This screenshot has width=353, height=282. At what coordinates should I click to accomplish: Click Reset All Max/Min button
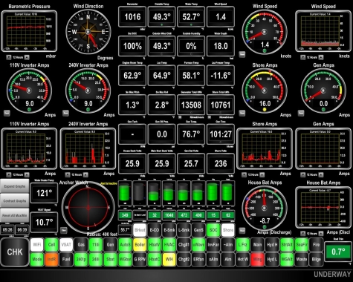point(15,215)
